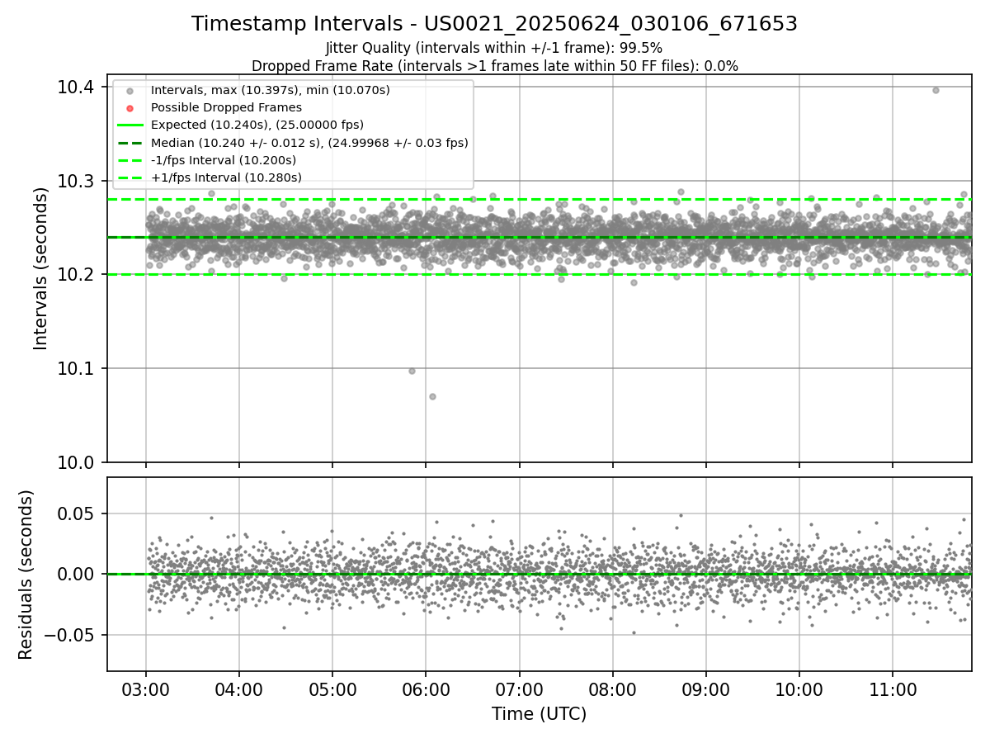This screenshot has width=990, height=743.
Task: Click the '0.05' residuals tick label
Action: click(78, 513)
